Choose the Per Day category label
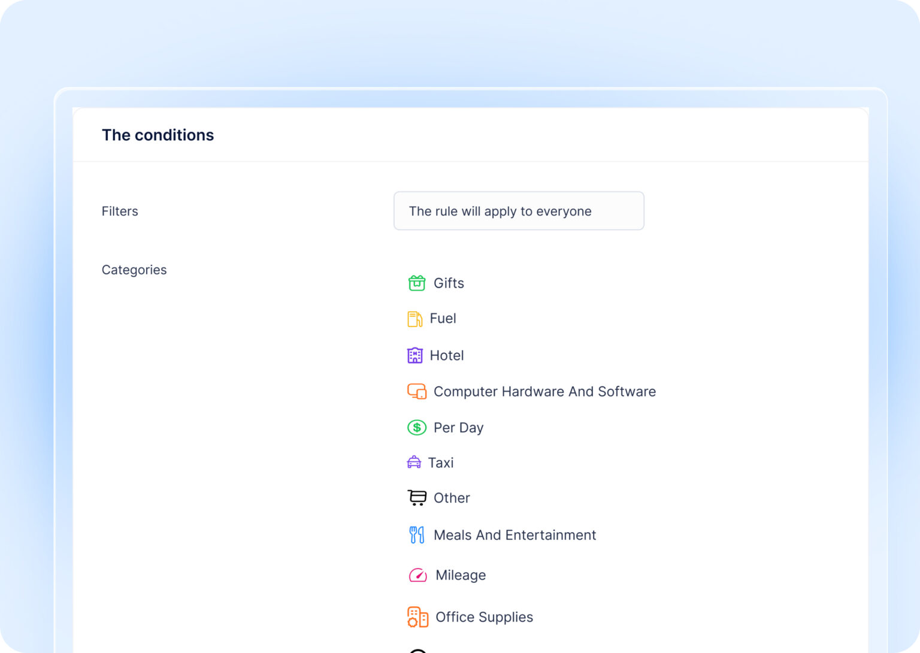The width and height of the screenshot is (920, 653). point(458,428)
